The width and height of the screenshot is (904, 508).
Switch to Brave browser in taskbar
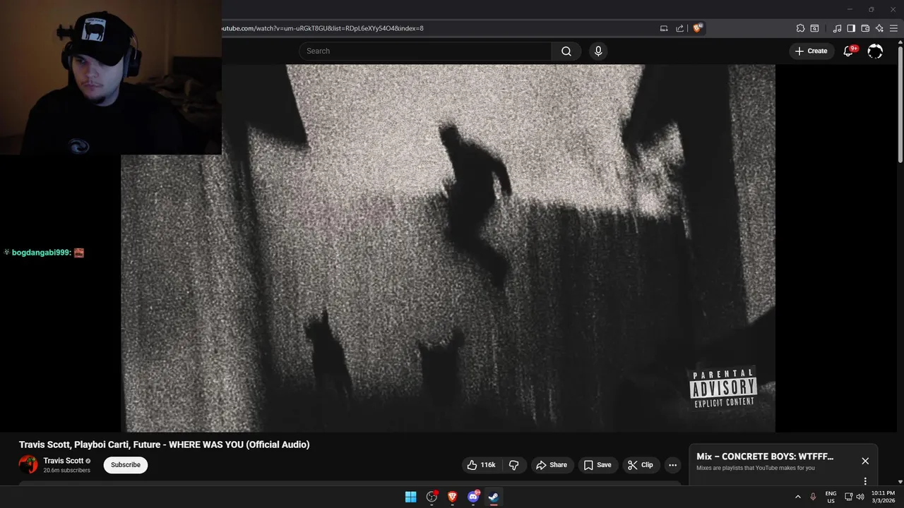point(453,497)
